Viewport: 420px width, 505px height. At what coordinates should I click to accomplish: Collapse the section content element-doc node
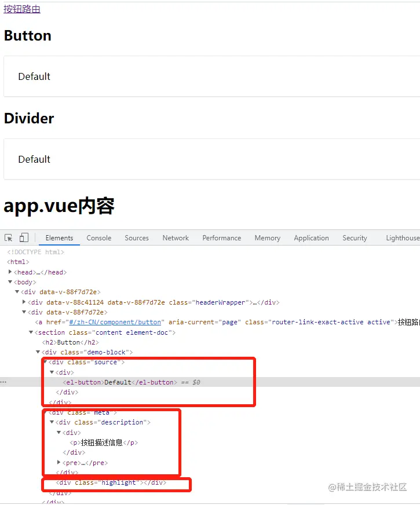31,332
